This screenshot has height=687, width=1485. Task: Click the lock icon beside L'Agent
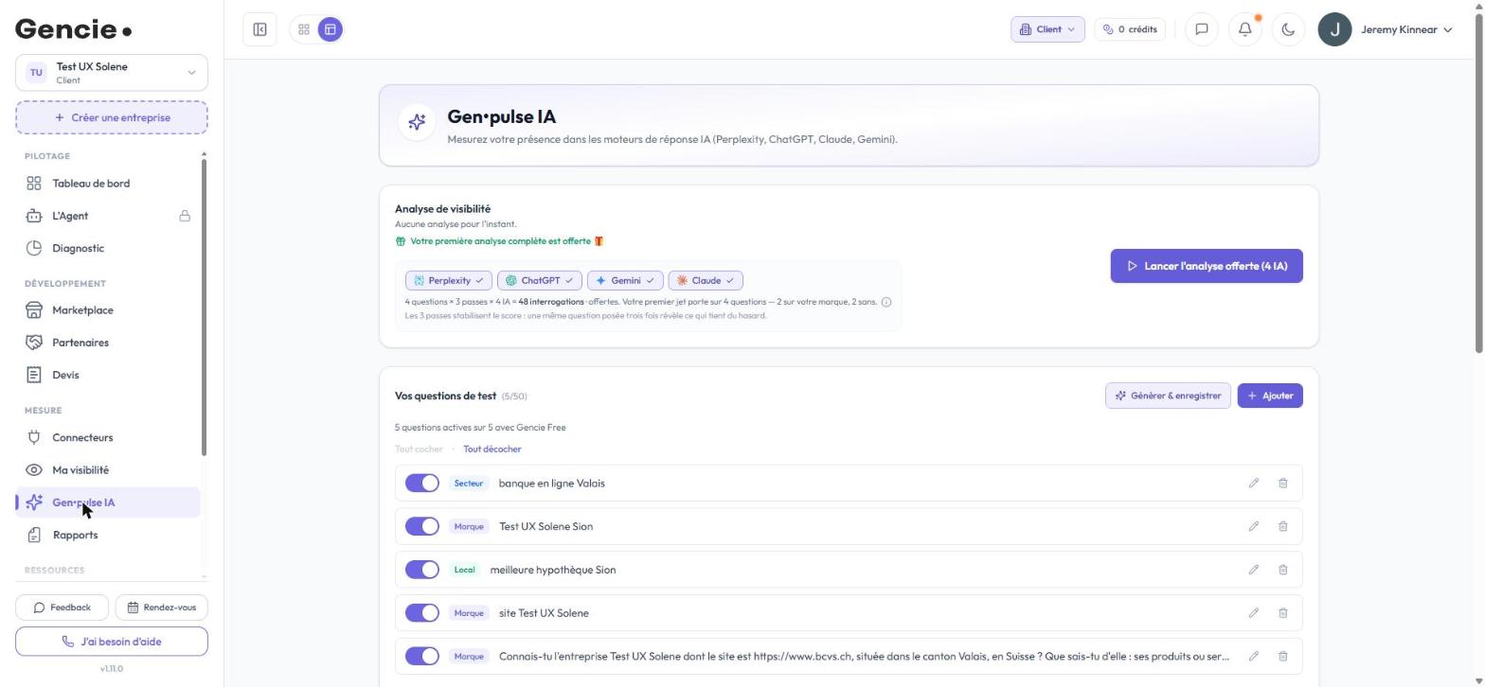[185, 216]
